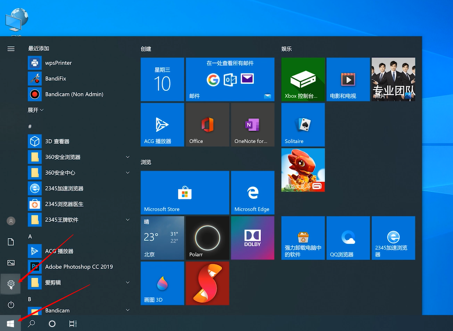Image resolution: width=453 pixels, height=331 pixels.
Task: Open 2345浏览器医生 app
Action: (79, 204)
